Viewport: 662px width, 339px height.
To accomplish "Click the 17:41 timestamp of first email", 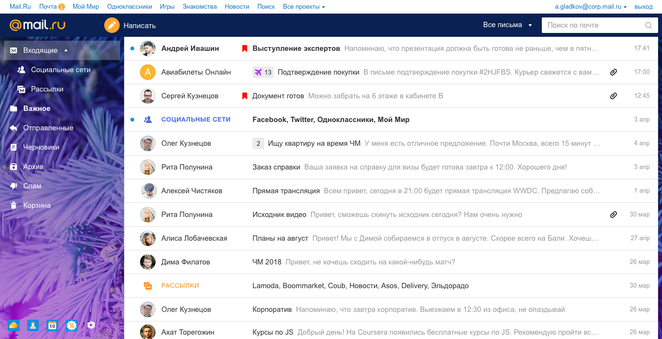I will pyautogui.click(x=642, y=48).
